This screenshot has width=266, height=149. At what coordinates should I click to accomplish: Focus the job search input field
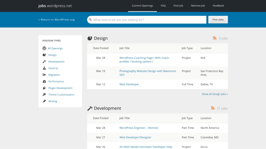tap(147, 20)
